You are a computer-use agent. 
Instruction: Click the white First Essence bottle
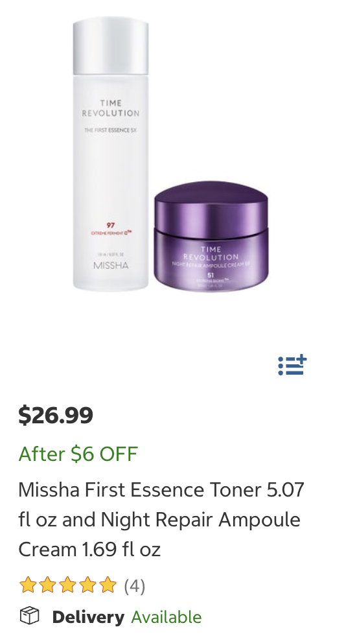point(111,154)
